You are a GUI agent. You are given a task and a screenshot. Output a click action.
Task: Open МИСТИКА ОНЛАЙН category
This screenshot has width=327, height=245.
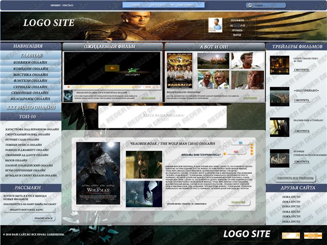click(x=31, y=75)
